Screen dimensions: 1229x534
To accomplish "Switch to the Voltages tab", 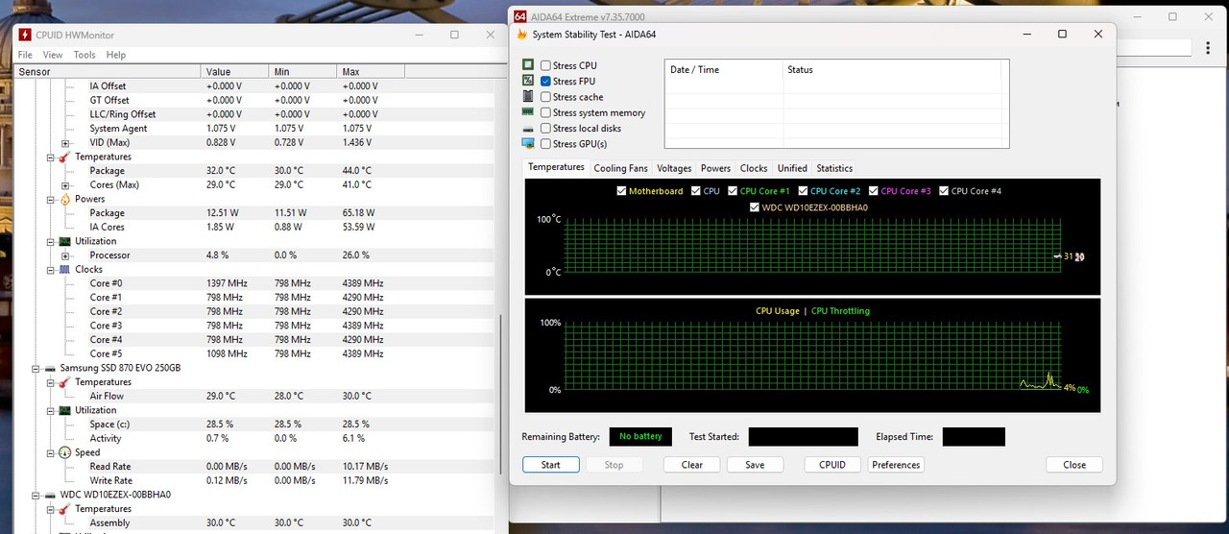I will point(674,168).
